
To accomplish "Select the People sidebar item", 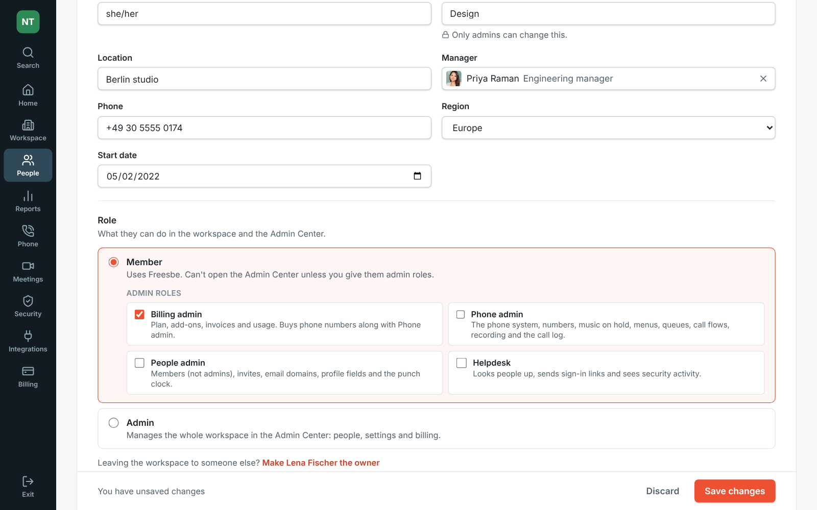I will [x=28, y=165].
